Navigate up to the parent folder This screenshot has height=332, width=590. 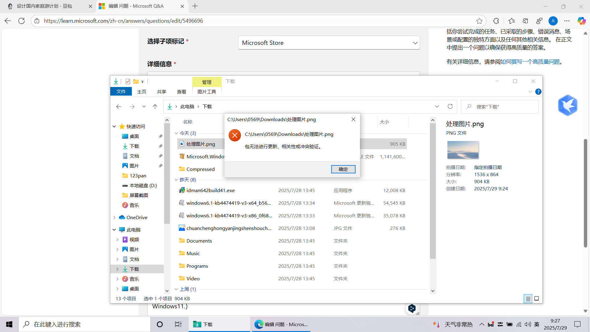click(x=155, y=106)
